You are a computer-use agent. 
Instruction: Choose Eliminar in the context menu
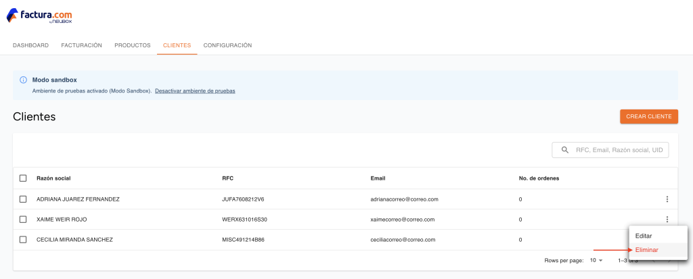pos(658,250)
